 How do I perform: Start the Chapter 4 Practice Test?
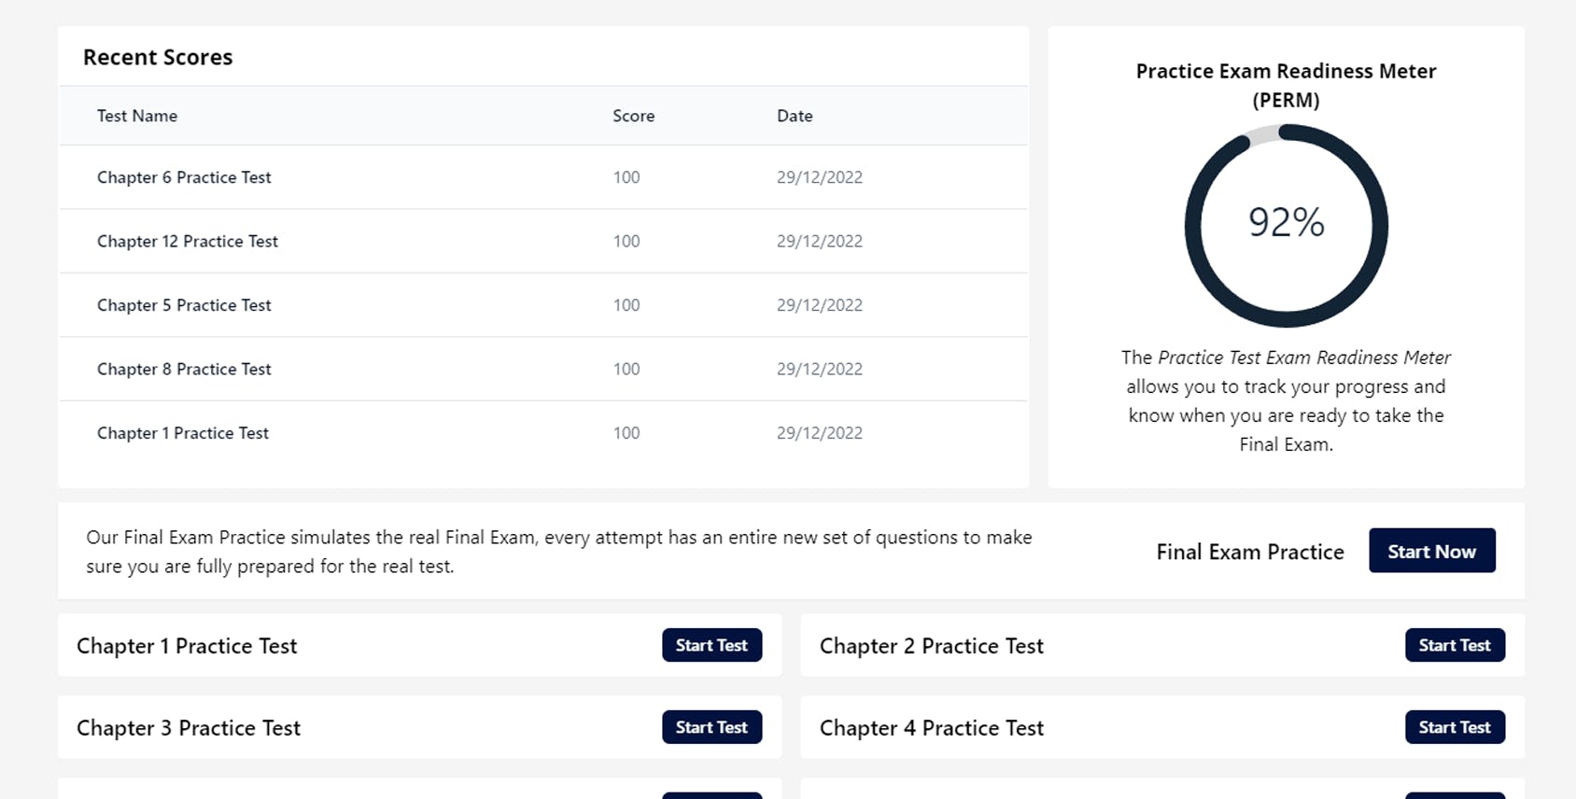pos(1454,727)
